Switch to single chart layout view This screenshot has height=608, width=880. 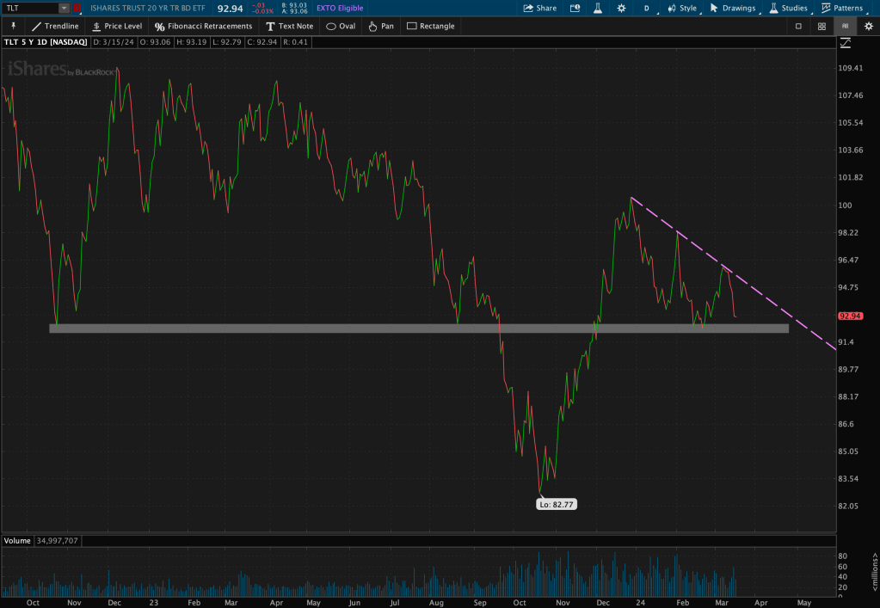[798, 26]
